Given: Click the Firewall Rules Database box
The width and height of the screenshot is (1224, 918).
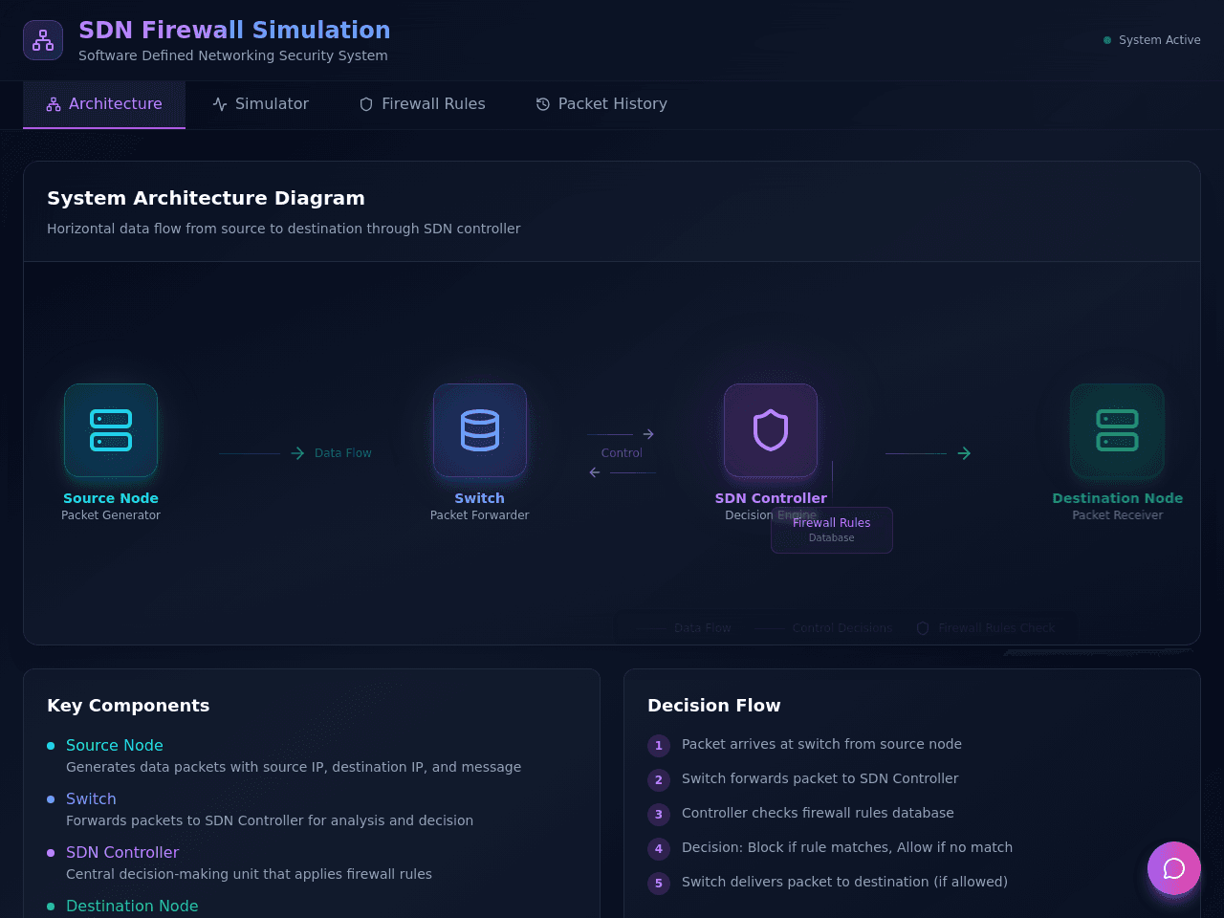Looking at the screenshot, I should (x=832, y=530).
